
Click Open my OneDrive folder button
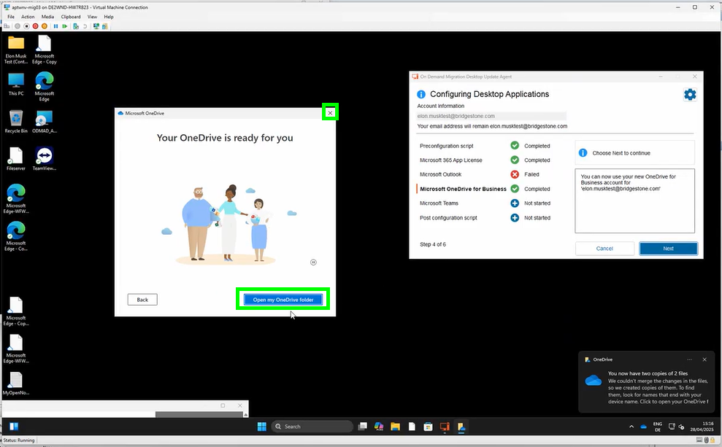tap(283, 300)
